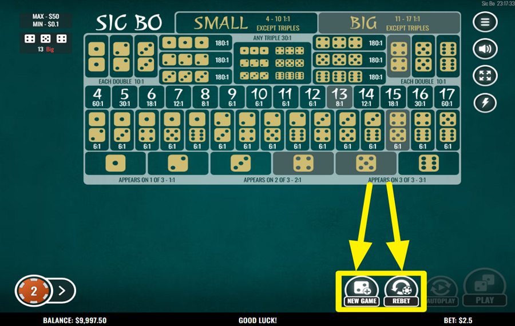
Task: Toggle fullscreen mode icon
Action: 485,76
